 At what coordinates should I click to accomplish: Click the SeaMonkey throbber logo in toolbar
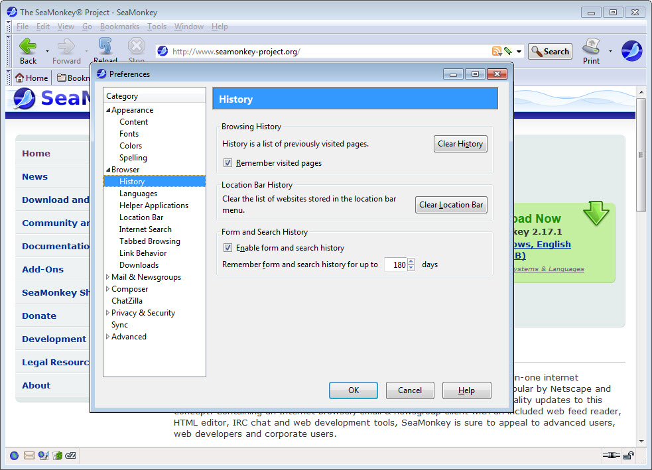click(631, 51)
